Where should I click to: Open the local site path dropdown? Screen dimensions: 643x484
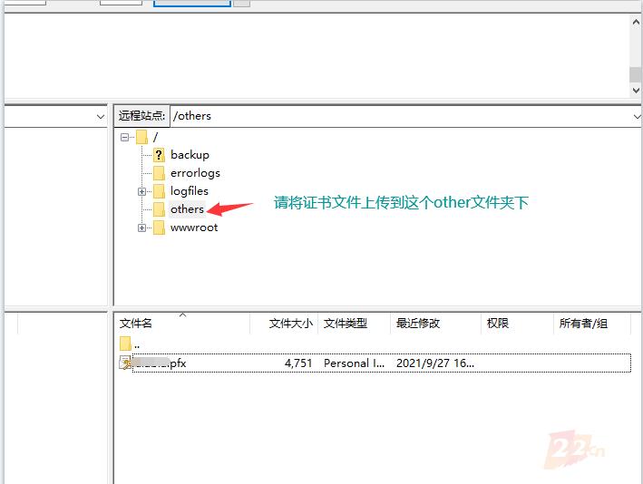pos(101,116)
